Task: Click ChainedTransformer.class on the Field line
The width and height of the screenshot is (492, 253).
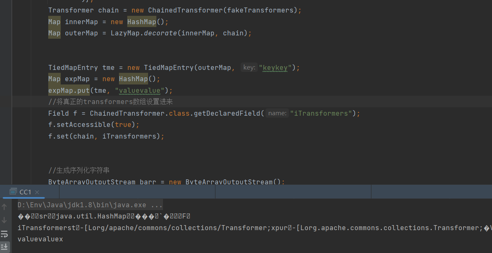Action: coord(140,113)
